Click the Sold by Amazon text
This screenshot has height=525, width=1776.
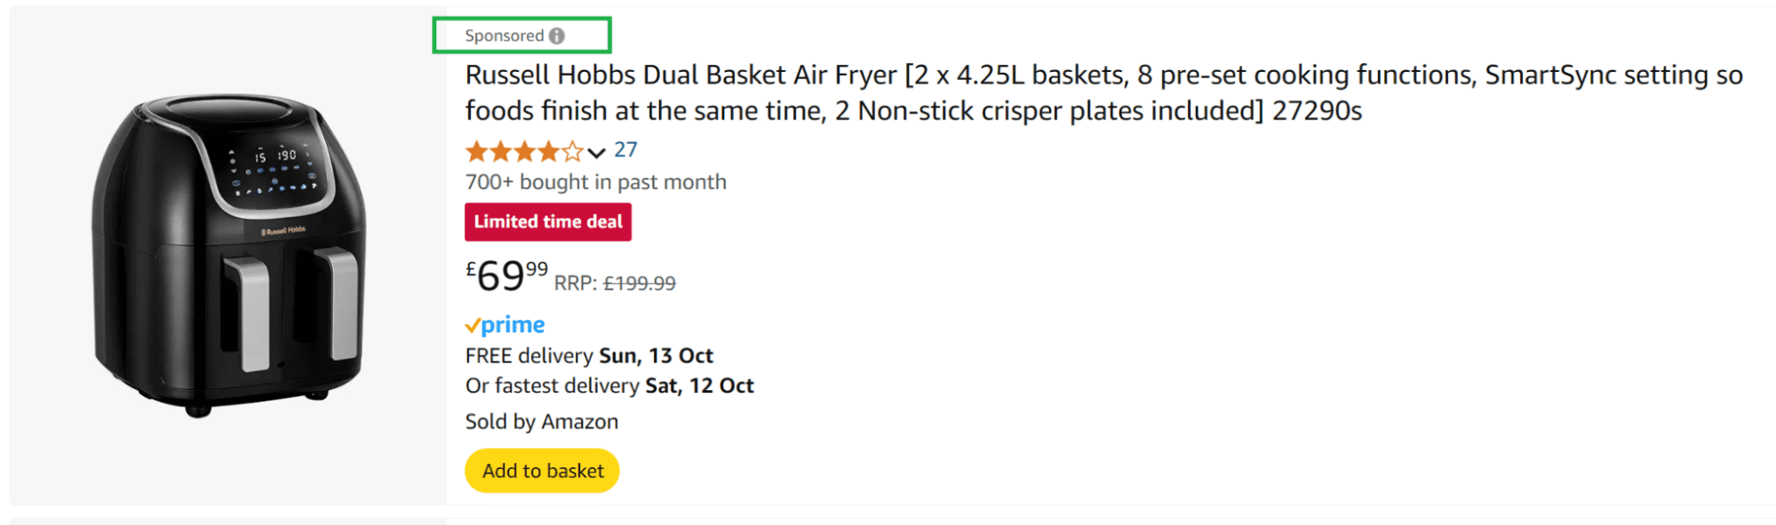pos(541,422)
